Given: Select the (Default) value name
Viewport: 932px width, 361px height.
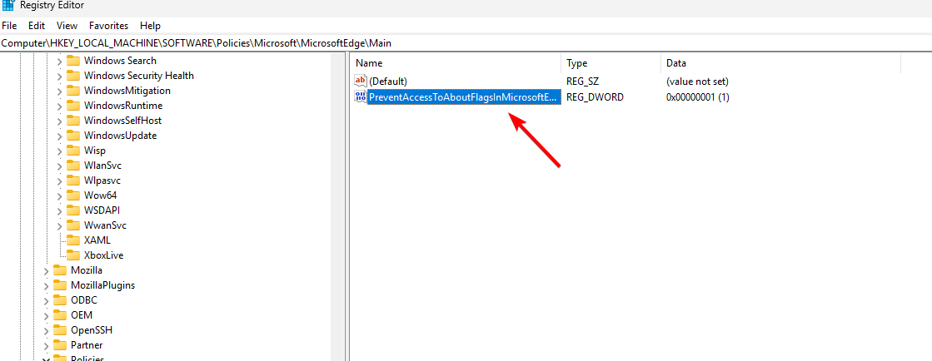Looking at the screenshot, I should click(388, 82).
